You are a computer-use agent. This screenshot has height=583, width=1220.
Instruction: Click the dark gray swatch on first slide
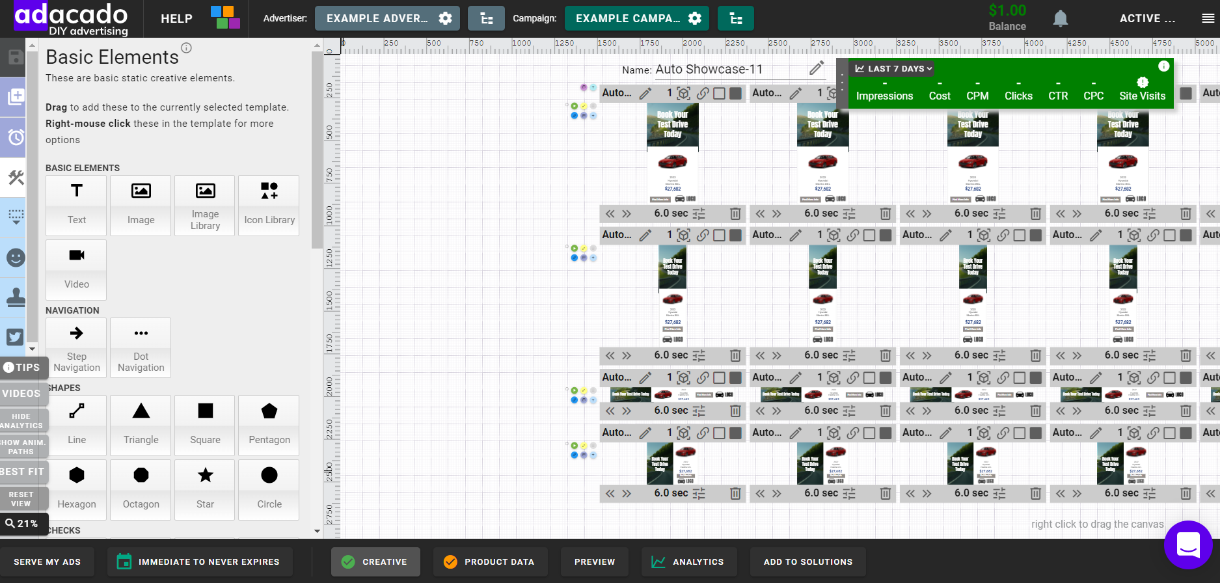tap(735, 93)
